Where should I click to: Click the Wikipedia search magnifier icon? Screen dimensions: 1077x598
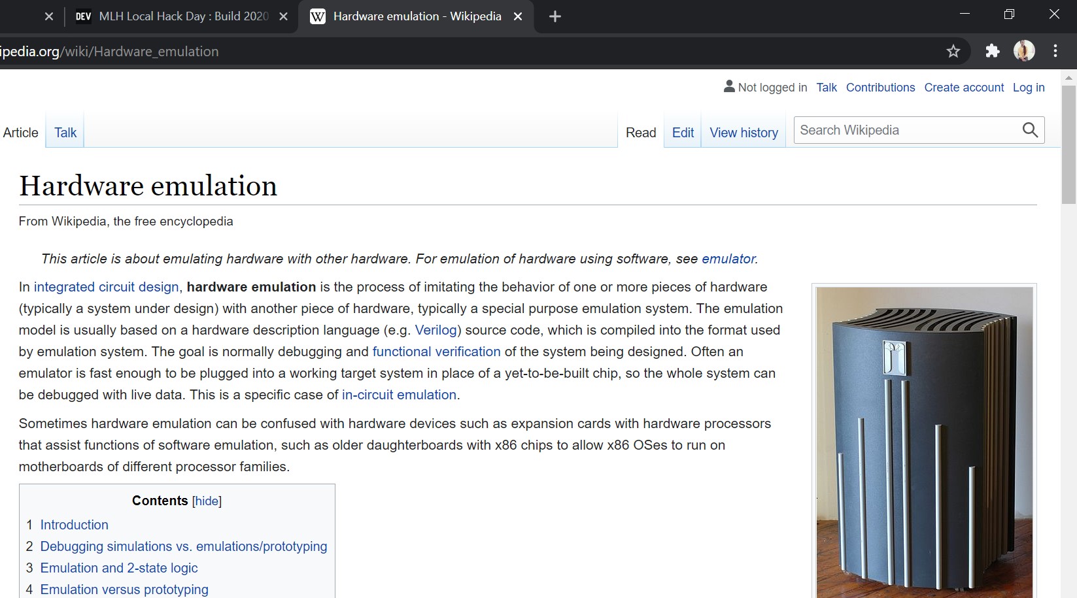(1030, 130)
